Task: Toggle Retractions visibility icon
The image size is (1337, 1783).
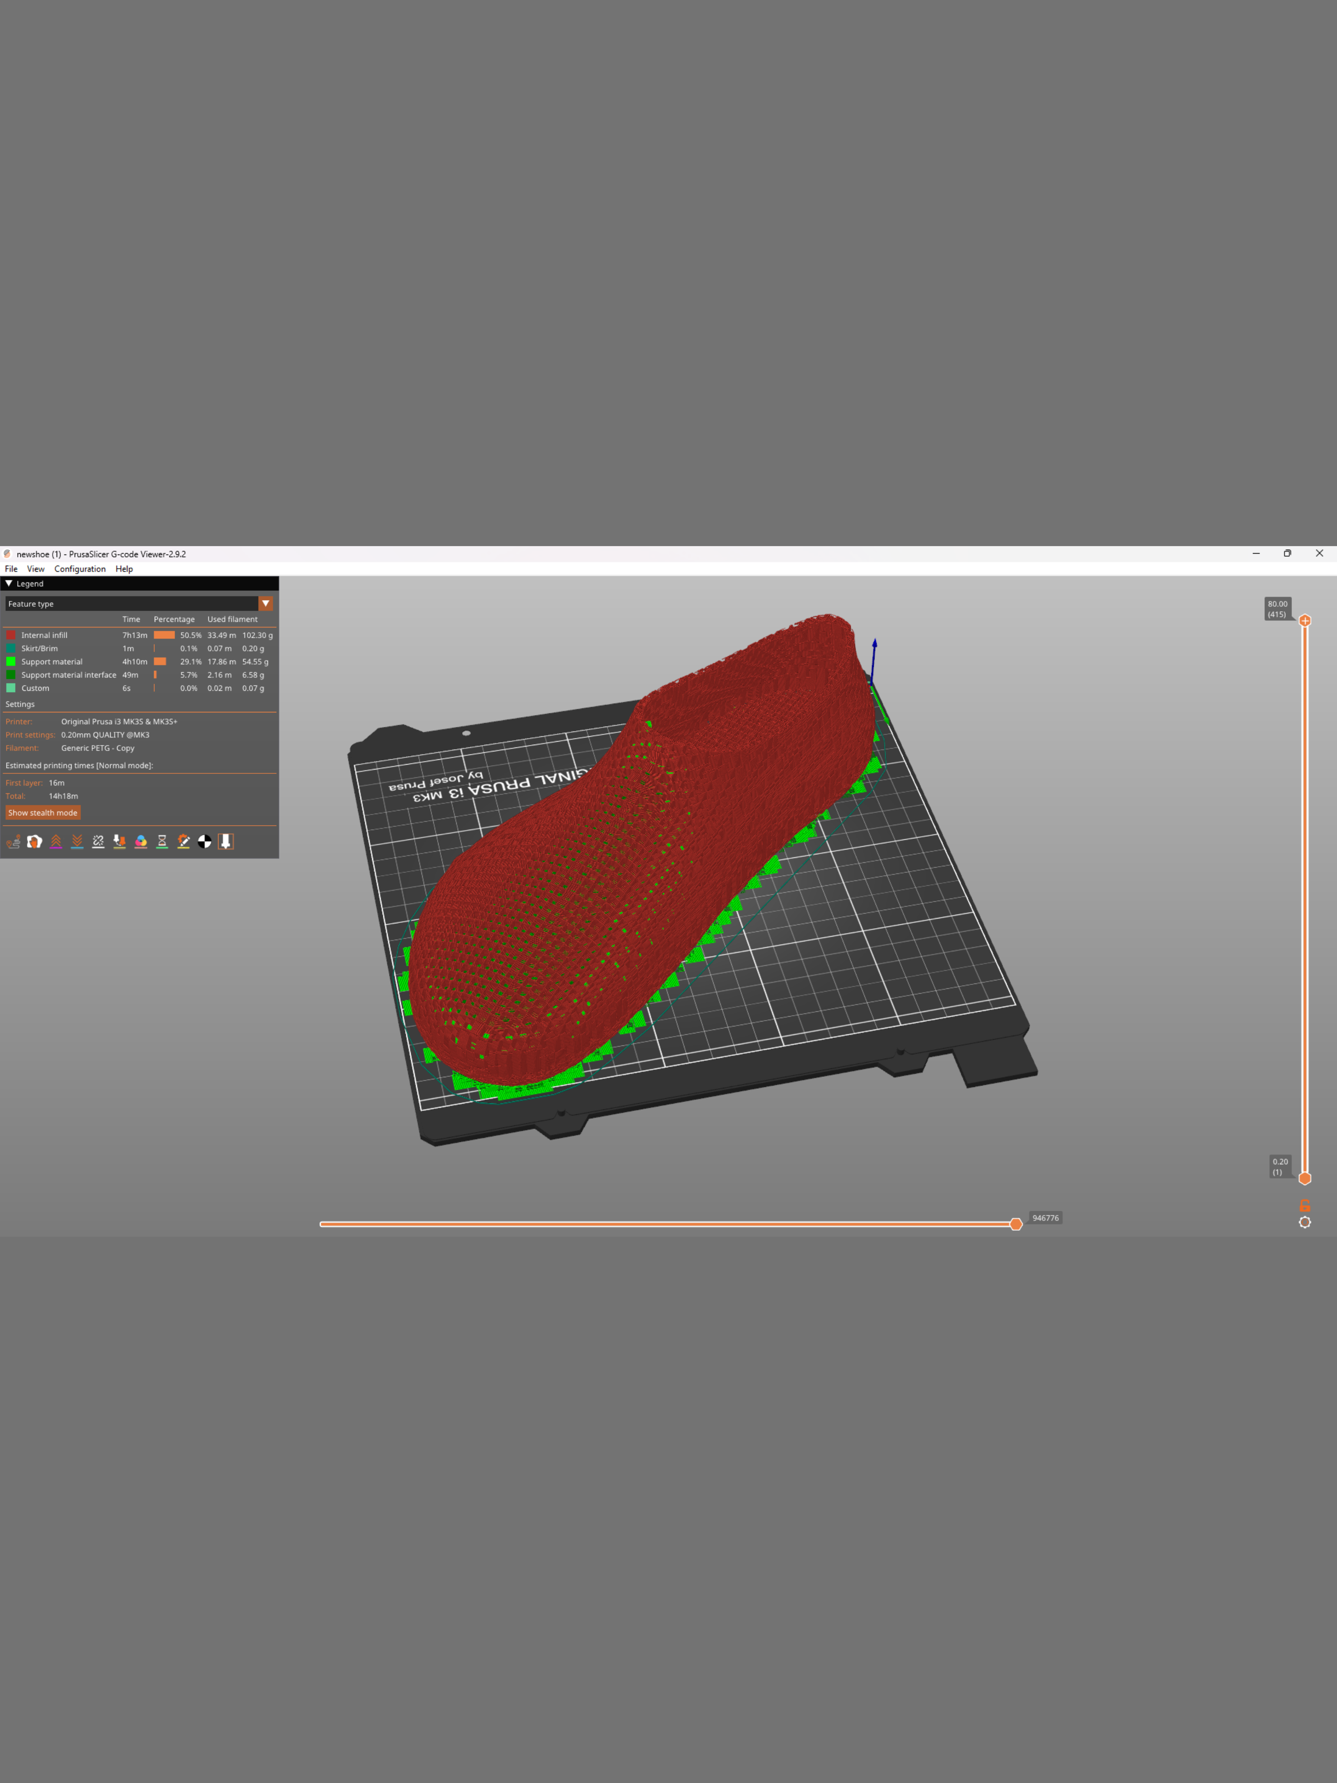Action: tap(56, 842)
